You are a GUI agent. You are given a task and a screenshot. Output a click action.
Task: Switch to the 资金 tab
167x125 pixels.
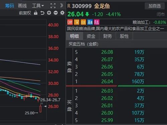[x=91, y=36]
